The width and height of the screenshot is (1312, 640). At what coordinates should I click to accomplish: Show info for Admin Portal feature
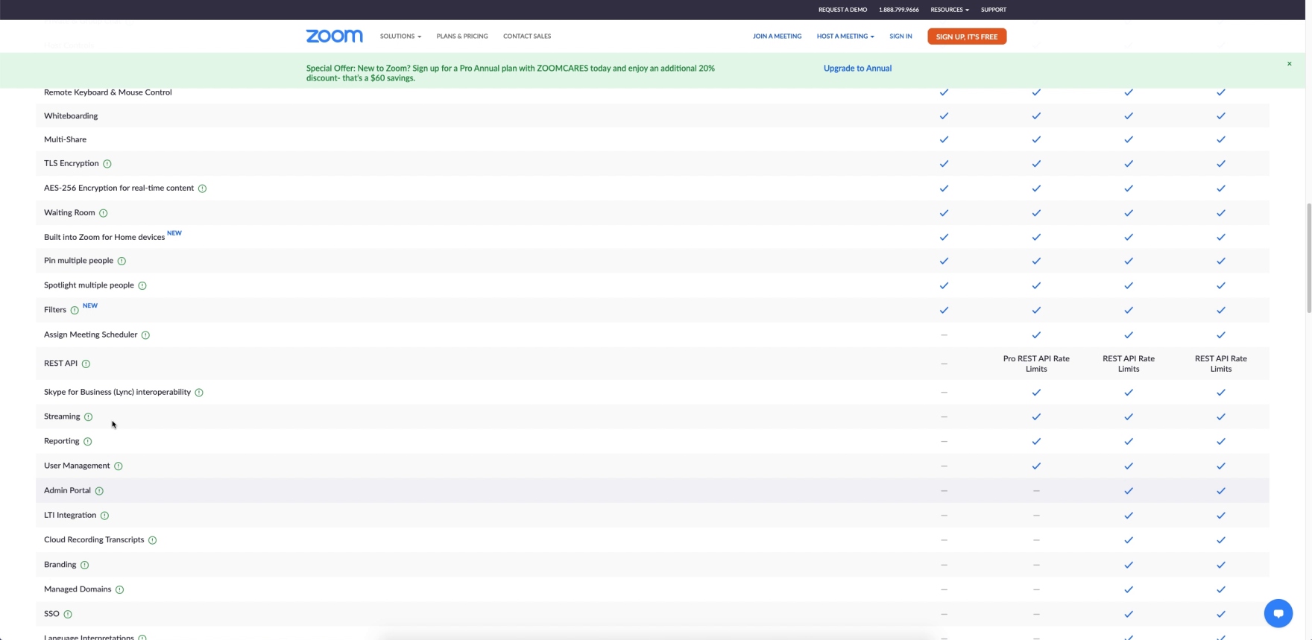point(99,491)
